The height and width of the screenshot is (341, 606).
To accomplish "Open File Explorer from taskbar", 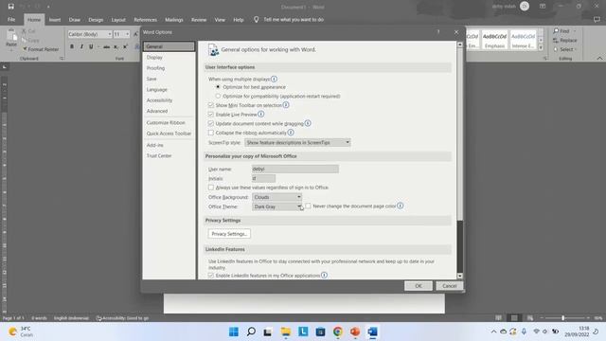I will (286, 332).
